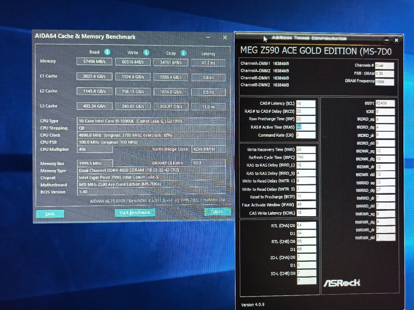The height and width of the screenshot is (310, 414).
Task: Click the ChannelA-DIMM1 16384MB entry
Action: coord(265,64)
